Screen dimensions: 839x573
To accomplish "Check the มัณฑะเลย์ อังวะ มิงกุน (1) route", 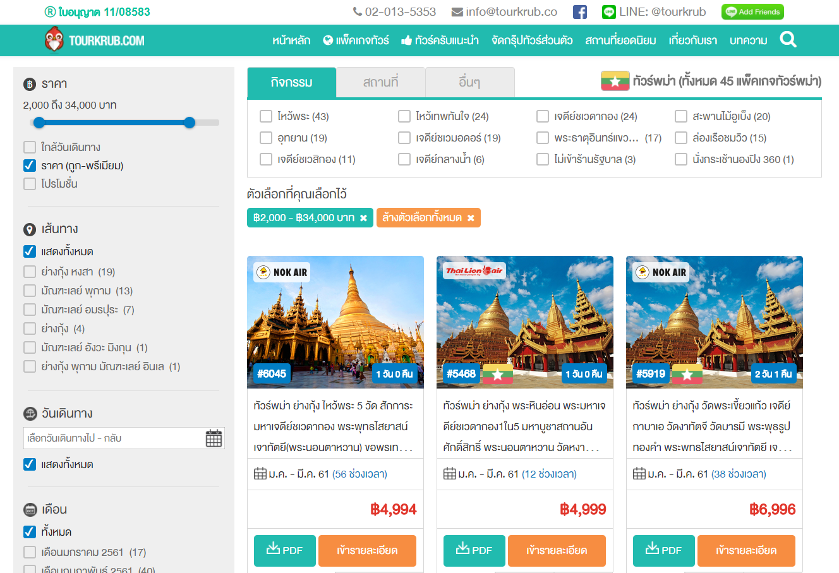I will [30, 347].
